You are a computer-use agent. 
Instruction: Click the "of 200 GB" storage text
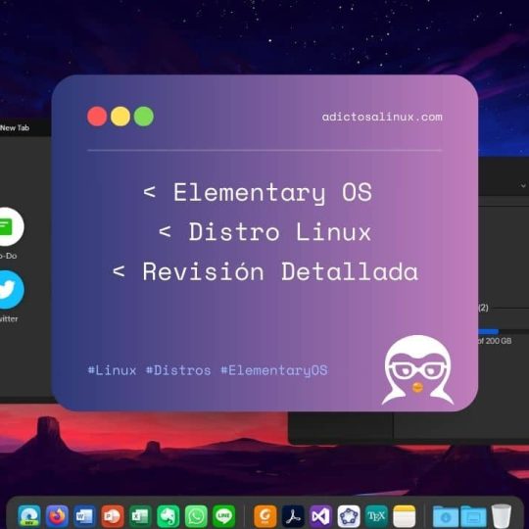coord(495,341)
